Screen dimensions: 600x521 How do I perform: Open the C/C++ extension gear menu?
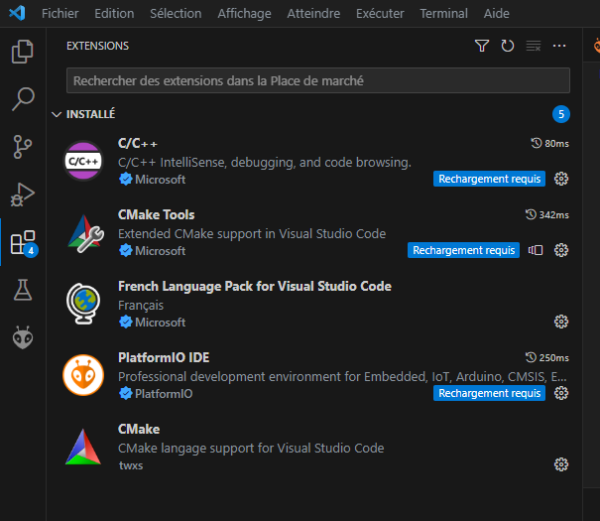tap(561, 179)
